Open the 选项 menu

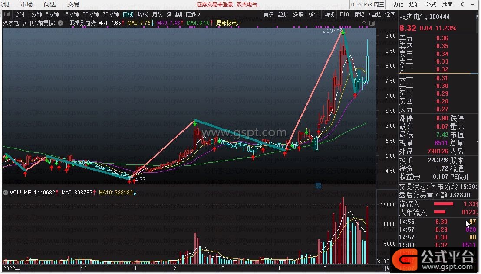click(414, 4)
